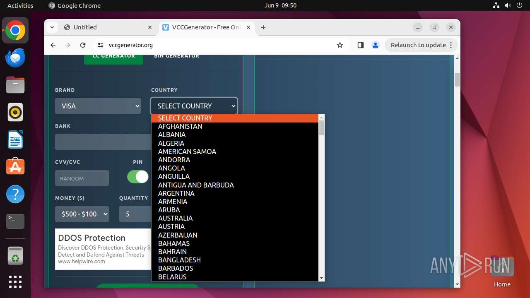Choose ALGERIA from the country list
This screenshot has height=298, width=530.
tap(235, 143)
